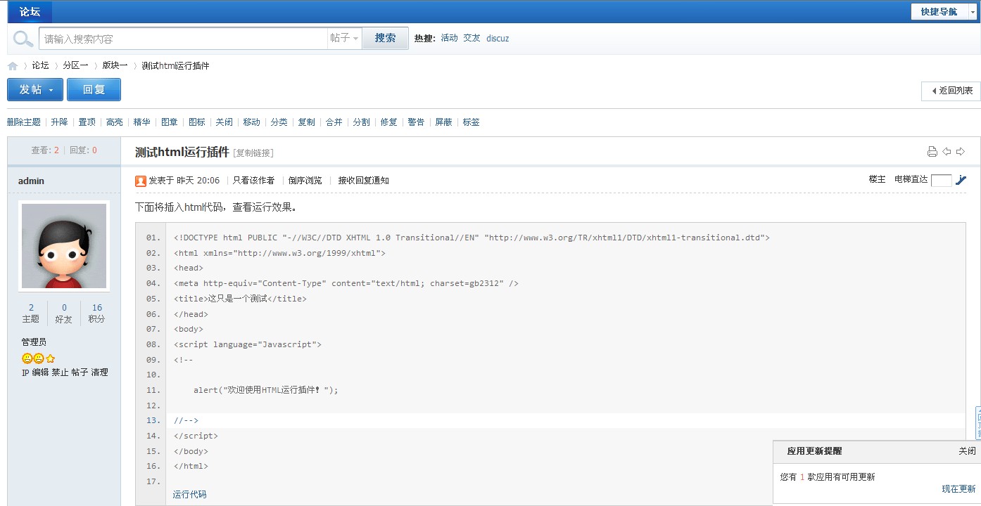Image resolution: width=981 pixels, height=506 pixels.
Task: Choose the 复制 moderation action
Action: (x=306, y=122)
